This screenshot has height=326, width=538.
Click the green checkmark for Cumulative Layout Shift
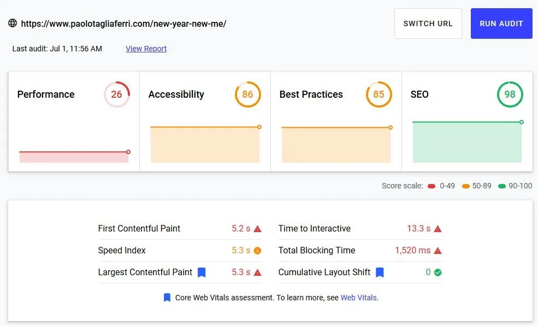[x=438, y=272]
